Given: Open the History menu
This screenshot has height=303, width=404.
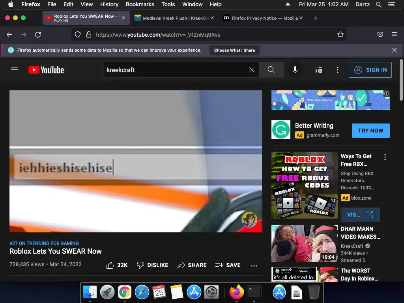Looking at the screenshot, I should [109, 4].
